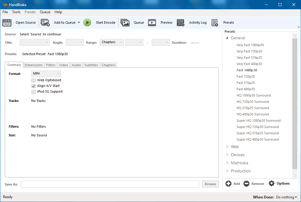Open the Queue menu
This screenshot has width=301, height=202.
tap(45, 12)
